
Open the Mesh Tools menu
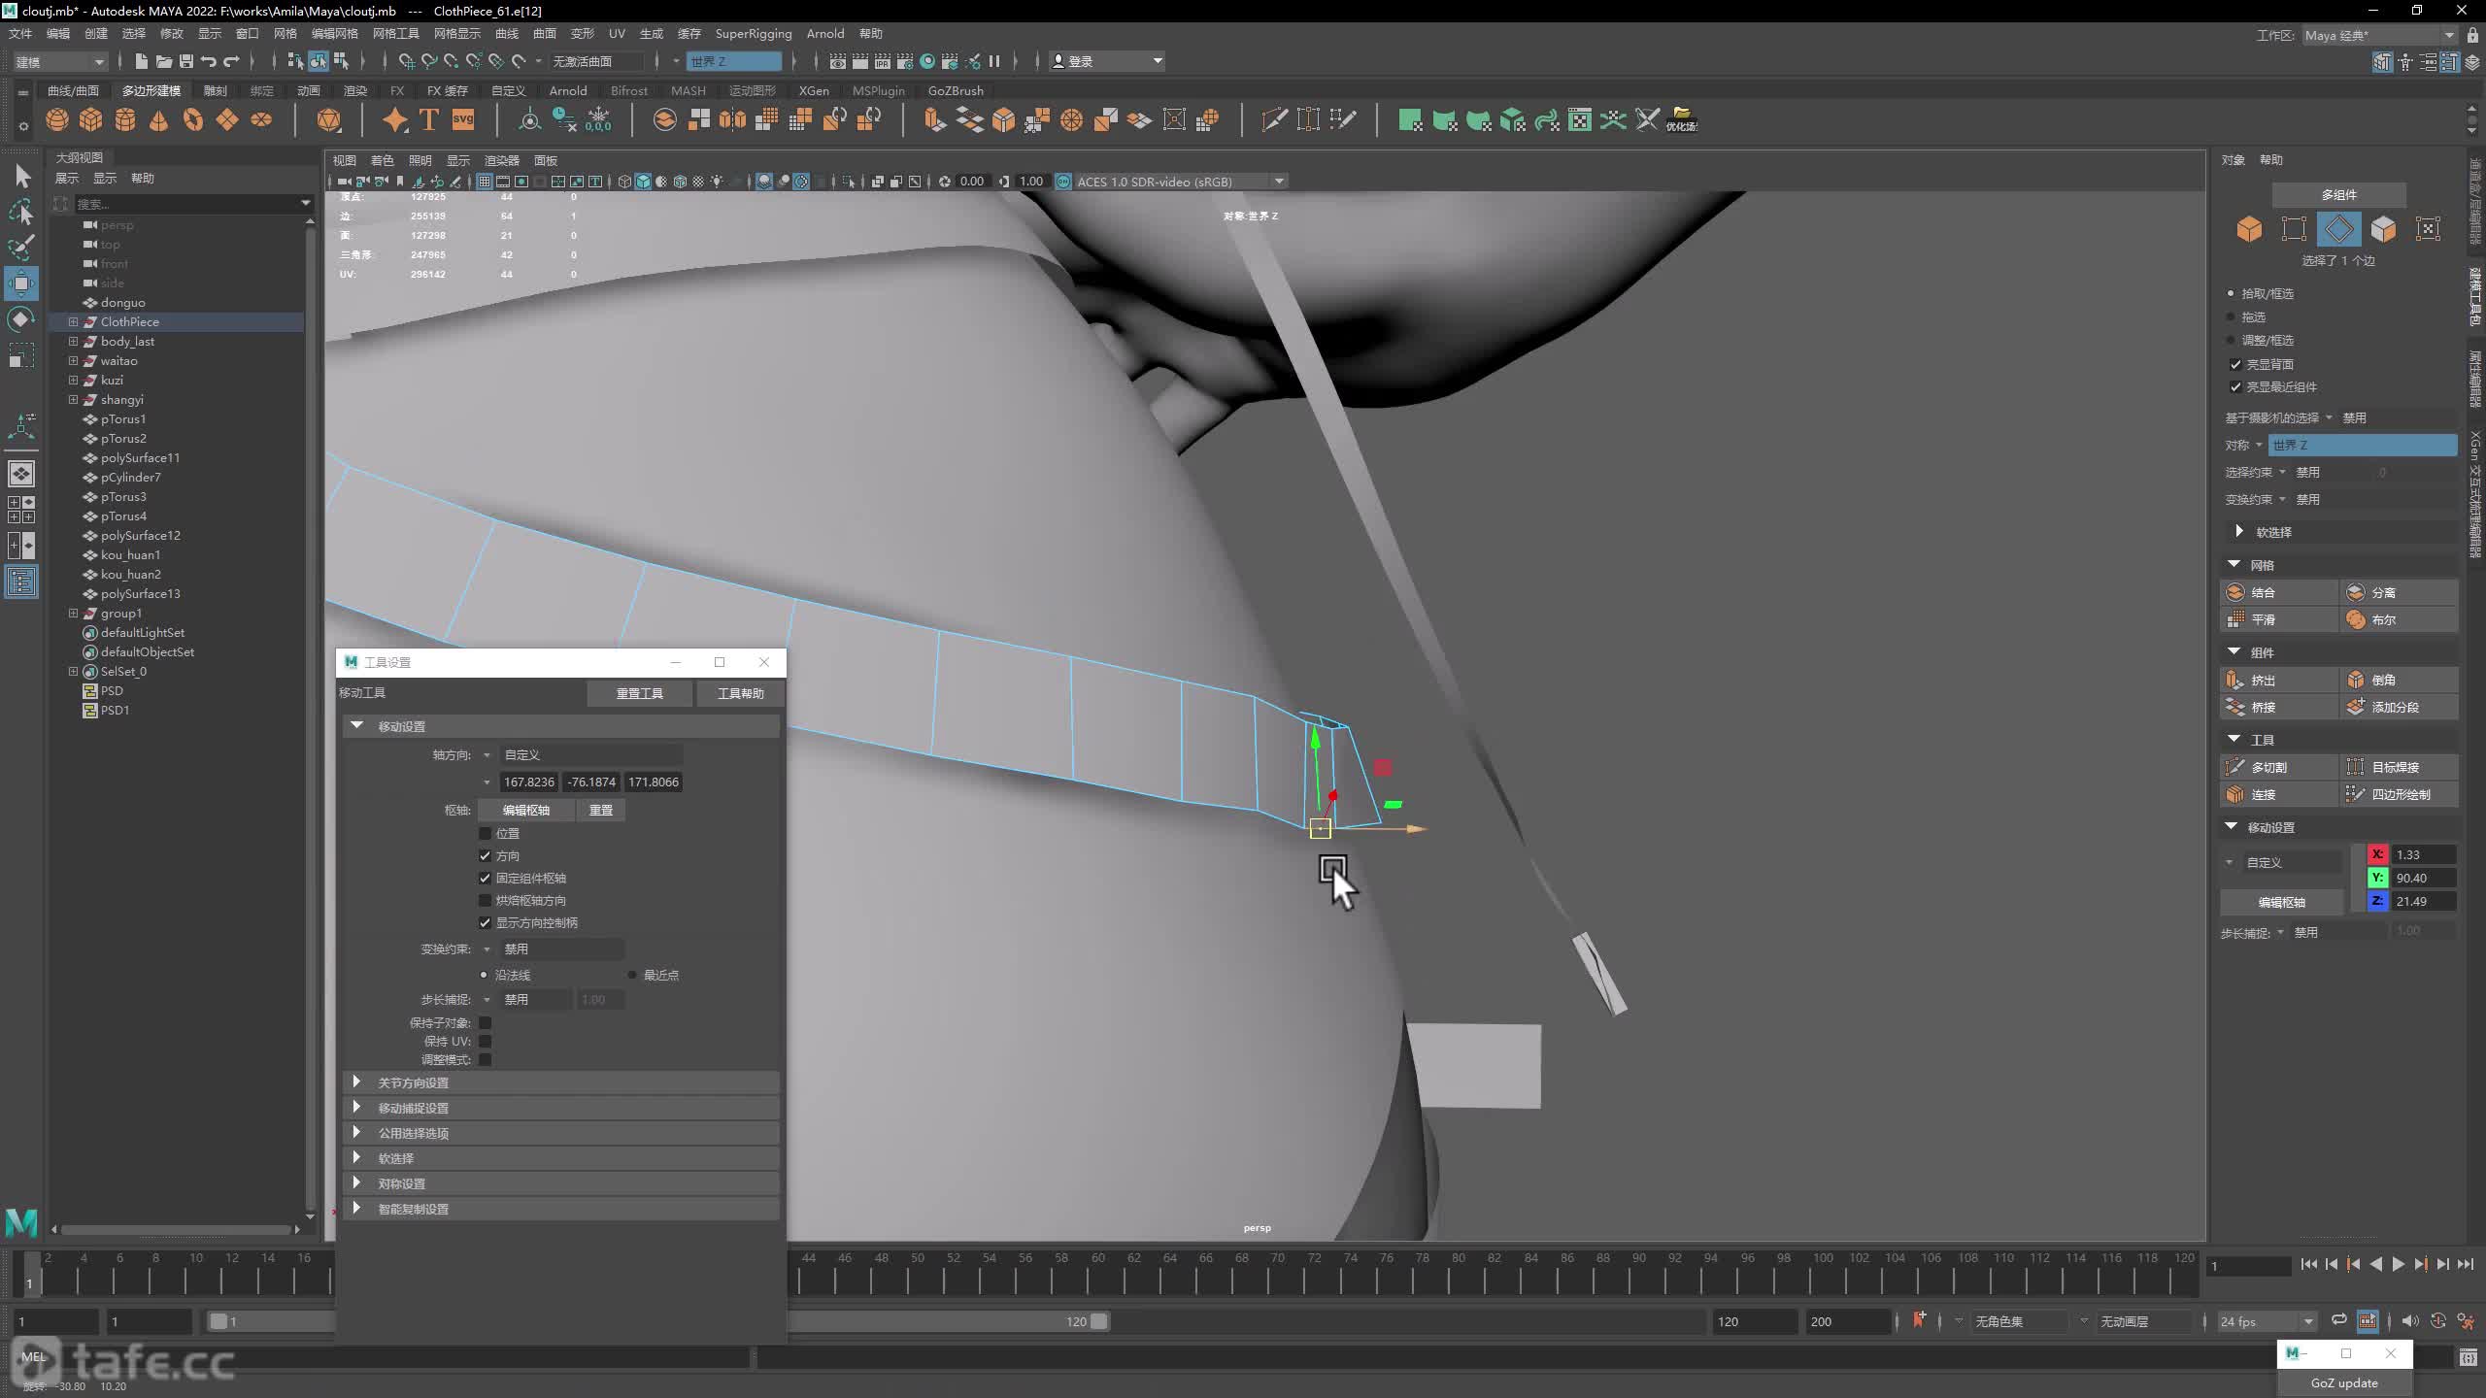coord(395,33)
